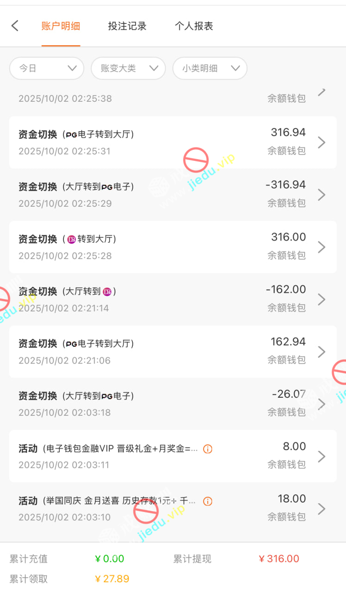Screen dimensions: 346x592
Task: Open chevron for -316.94 transfer entry
Action: point(322,195)
